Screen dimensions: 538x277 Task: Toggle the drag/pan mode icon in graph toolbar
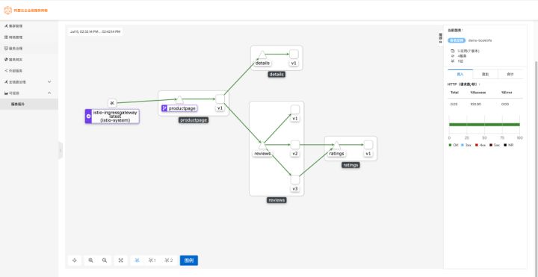[75, 261]
